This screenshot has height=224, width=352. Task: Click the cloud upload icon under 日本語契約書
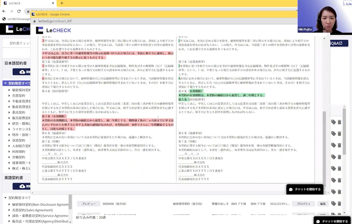click(22, 72)
